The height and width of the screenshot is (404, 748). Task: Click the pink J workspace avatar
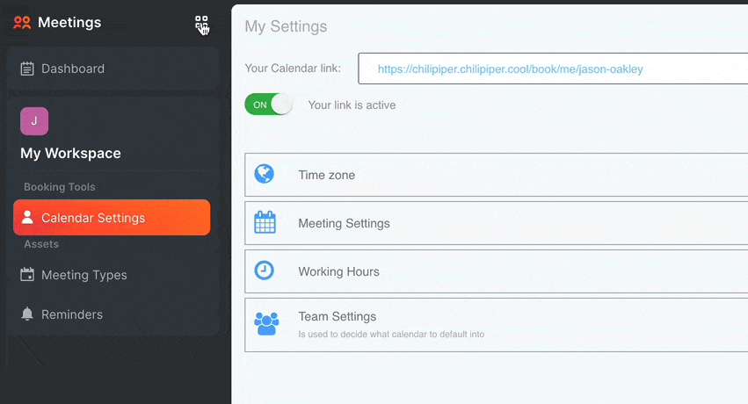click(x=34, y=121)
